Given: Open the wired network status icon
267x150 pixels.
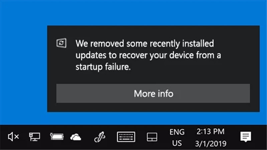Looking at the screenshot, I should [35, 137].
